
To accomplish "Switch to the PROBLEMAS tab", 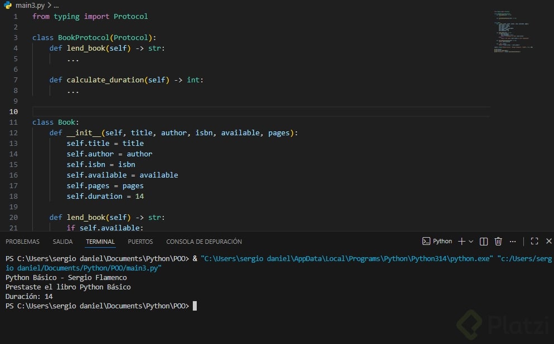I will tap(22, 242).
